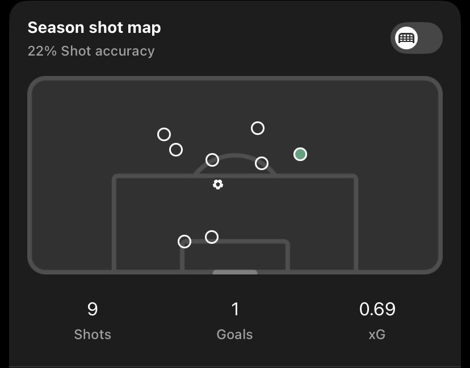Click the Season shot map heading

pyautogui.click(x=94, y=28)
